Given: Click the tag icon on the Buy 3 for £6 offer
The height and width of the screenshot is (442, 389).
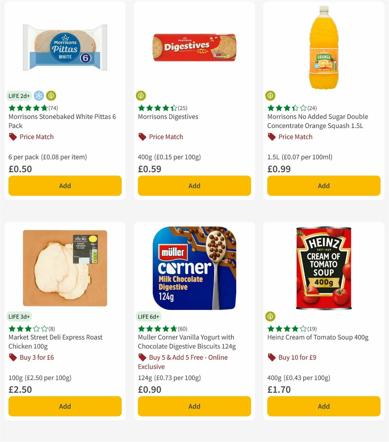Looking at the screenshot, I should tap(12, 358).
